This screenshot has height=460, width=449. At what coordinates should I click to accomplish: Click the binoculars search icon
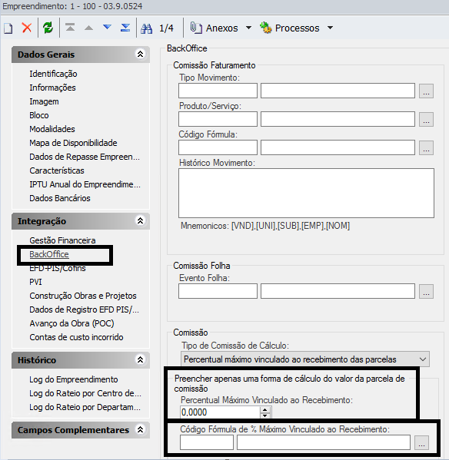(146, 28)
